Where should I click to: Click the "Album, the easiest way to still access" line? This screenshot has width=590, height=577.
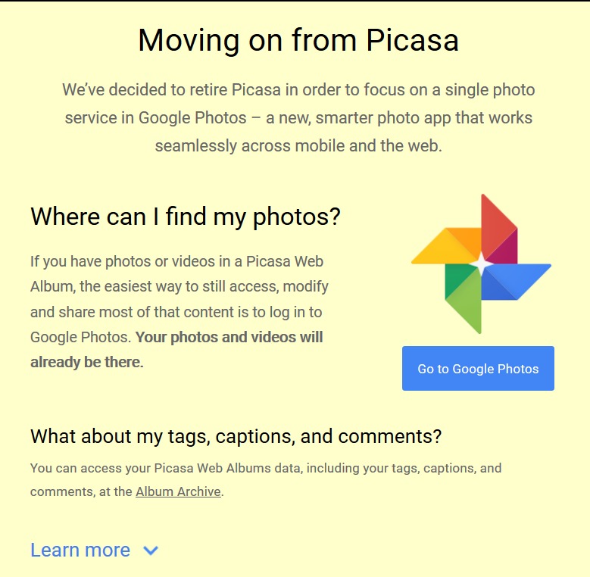pyautogui.click(x=179, y=287)
